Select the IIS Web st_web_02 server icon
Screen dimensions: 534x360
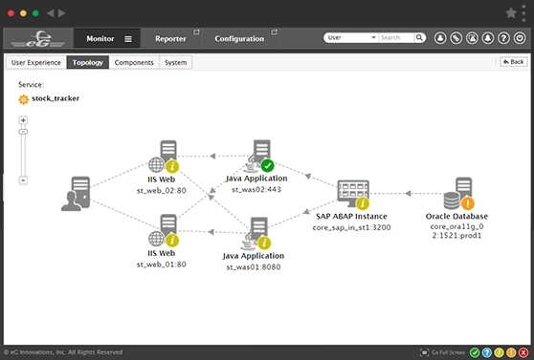click(x=164, y=157)
